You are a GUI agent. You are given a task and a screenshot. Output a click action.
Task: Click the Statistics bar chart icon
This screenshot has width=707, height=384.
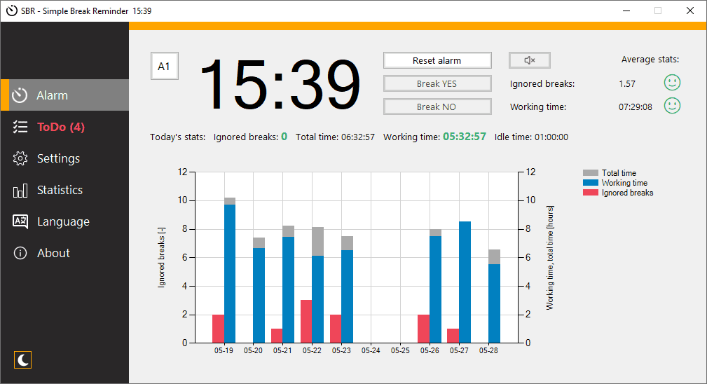coord(20,191)
